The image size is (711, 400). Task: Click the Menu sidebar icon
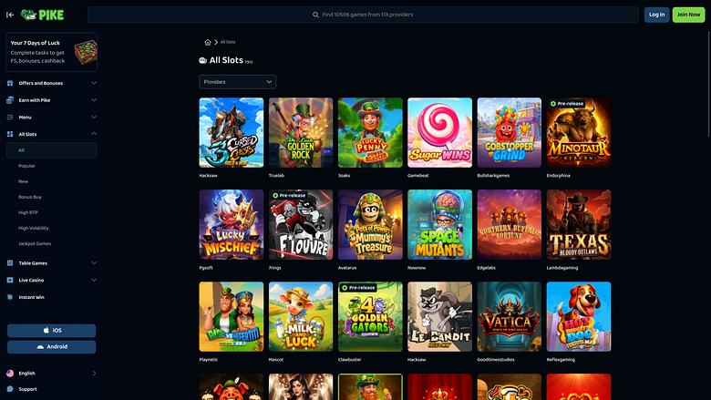pos(10,118)
